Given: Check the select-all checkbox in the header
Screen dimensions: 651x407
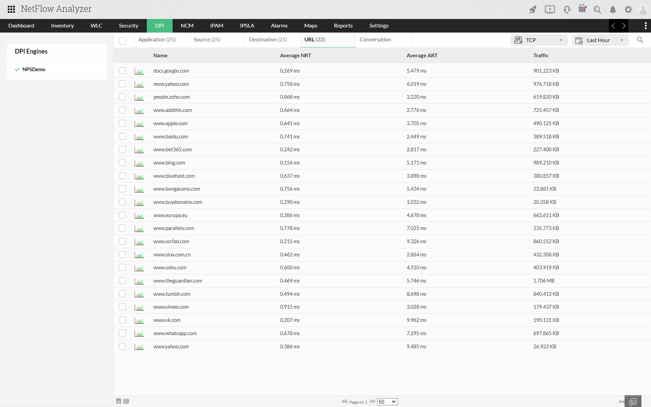Looking at the screenshot, I should pyautogui.click(x=123, y=41).
